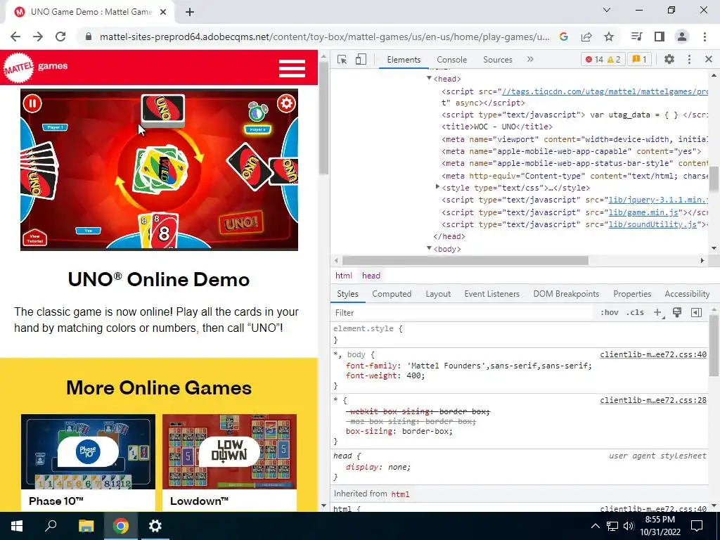The height and width of the screenshot is (540, 720).
Task: Open the Chrome profile avatar
Action: (682, 37)
